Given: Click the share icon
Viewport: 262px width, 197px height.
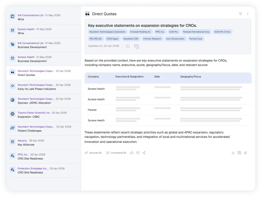Looking at the screenshot, I should point(144,153).
